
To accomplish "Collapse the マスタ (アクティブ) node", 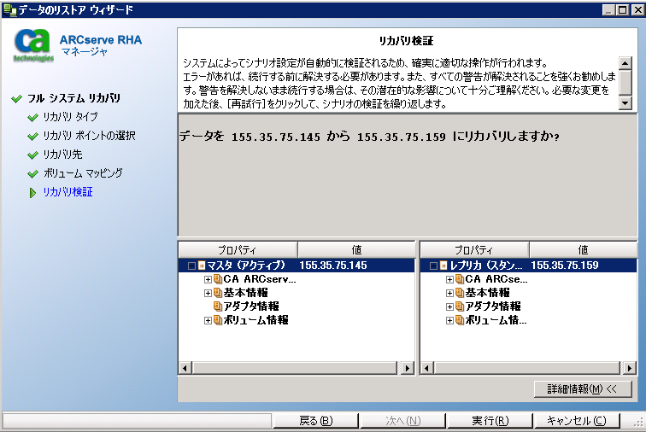I will tap(191, 266).
